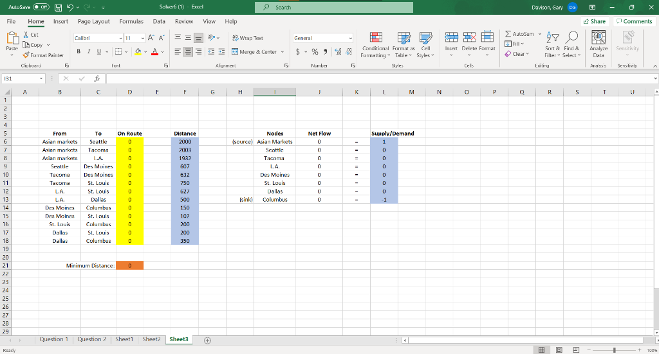The image size is (659, 354).
Task: Toggle bottom vertical alignment
Action: (x=198, y=38)
